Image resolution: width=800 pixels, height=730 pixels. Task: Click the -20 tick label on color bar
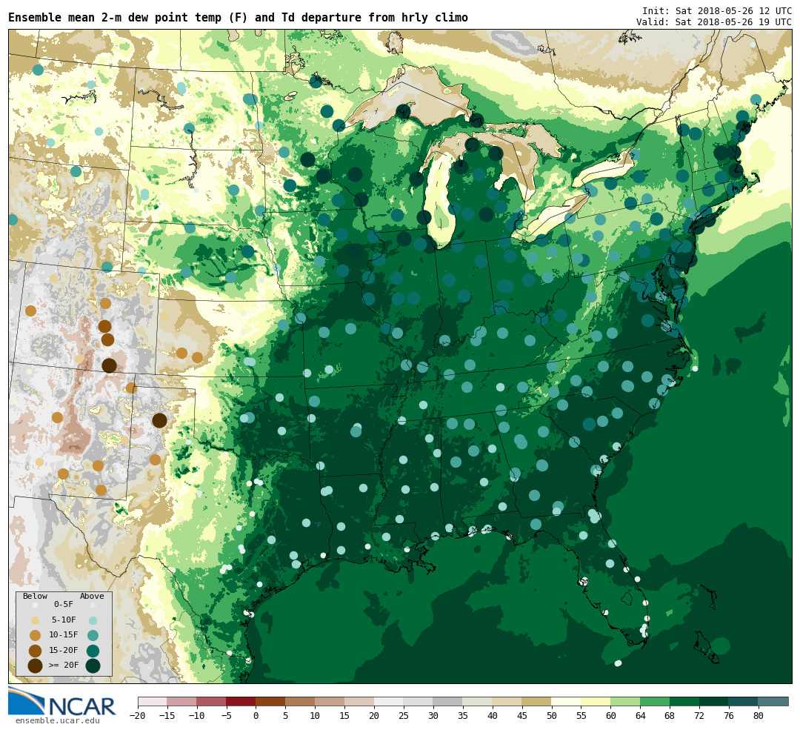[138, 716]
